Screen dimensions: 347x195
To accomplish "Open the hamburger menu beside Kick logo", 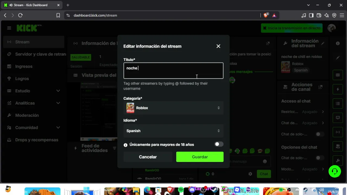I will 9,28.
